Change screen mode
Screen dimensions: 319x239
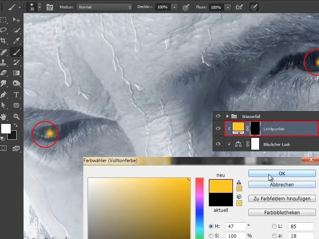16,148
